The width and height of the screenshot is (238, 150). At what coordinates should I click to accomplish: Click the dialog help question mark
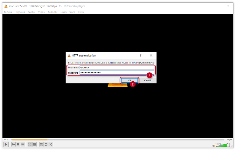coord(141,55)
